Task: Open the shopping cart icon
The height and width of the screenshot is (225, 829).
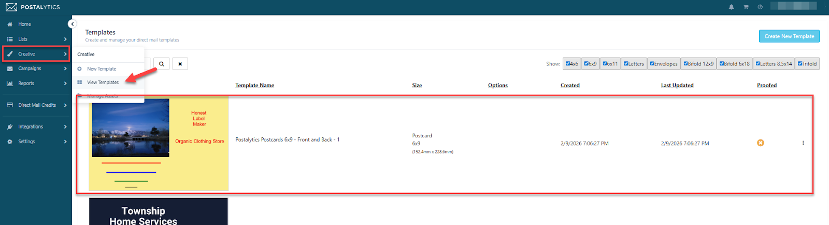Action: tap(746, 7)
